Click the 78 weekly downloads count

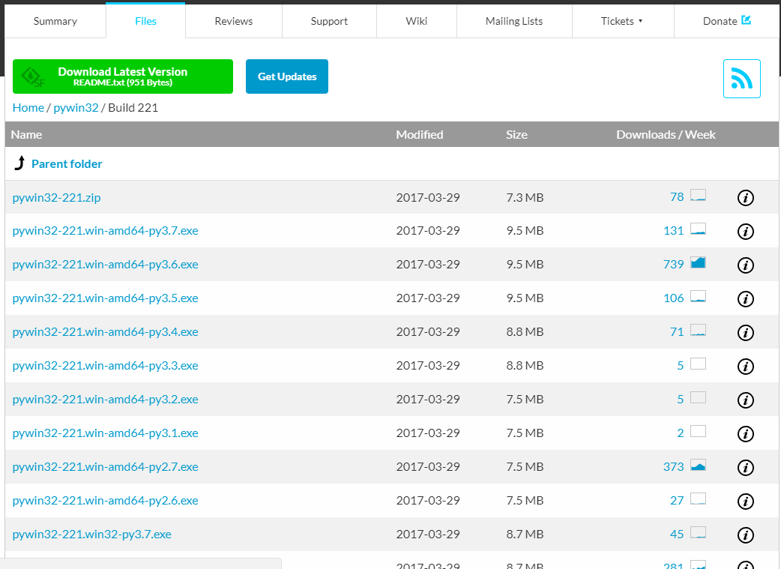[677, 197]
